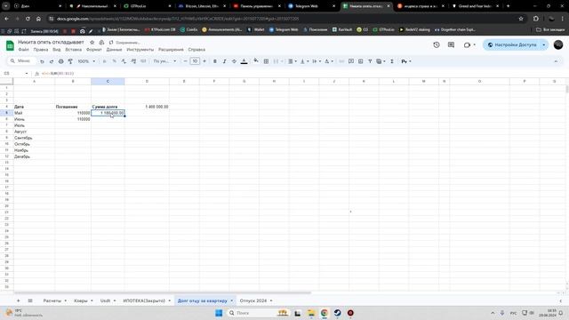The height and width of the screenshot is (320, 569).
Task: Open share settings dropdown arrow
Action: (x=543, y=44)
